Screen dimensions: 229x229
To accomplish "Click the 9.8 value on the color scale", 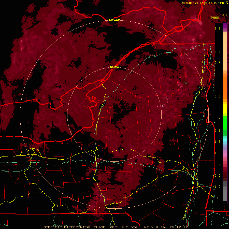I will (218, 29).
